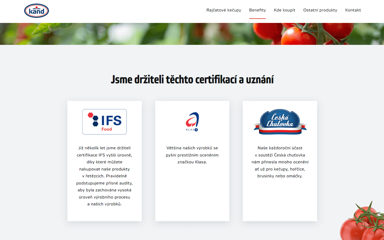Click the Česká chuťovka badge logo
The image size is (384, 240).
click(280, 122)
